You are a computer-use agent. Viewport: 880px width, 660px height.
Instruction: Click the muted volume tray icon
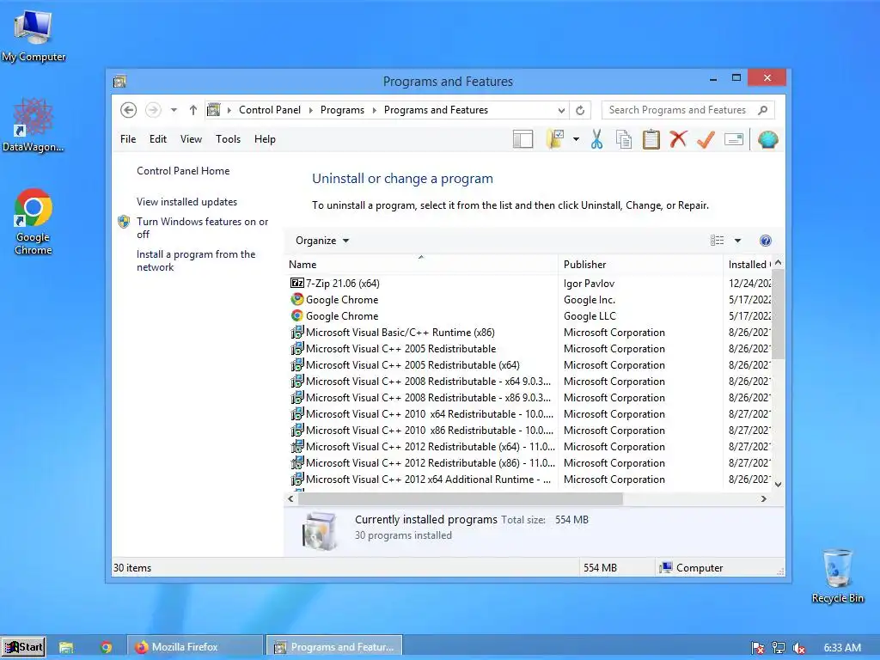tap(799, 648)
